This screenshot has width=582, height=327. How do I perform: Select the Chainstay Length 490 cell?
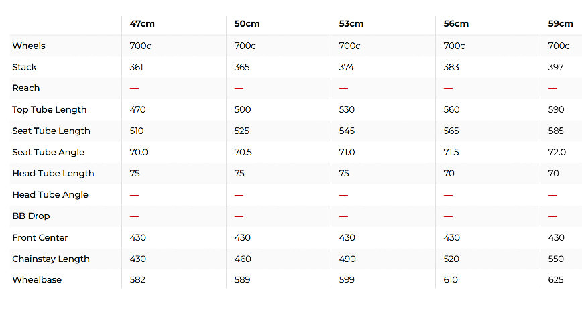pos(347,259)
